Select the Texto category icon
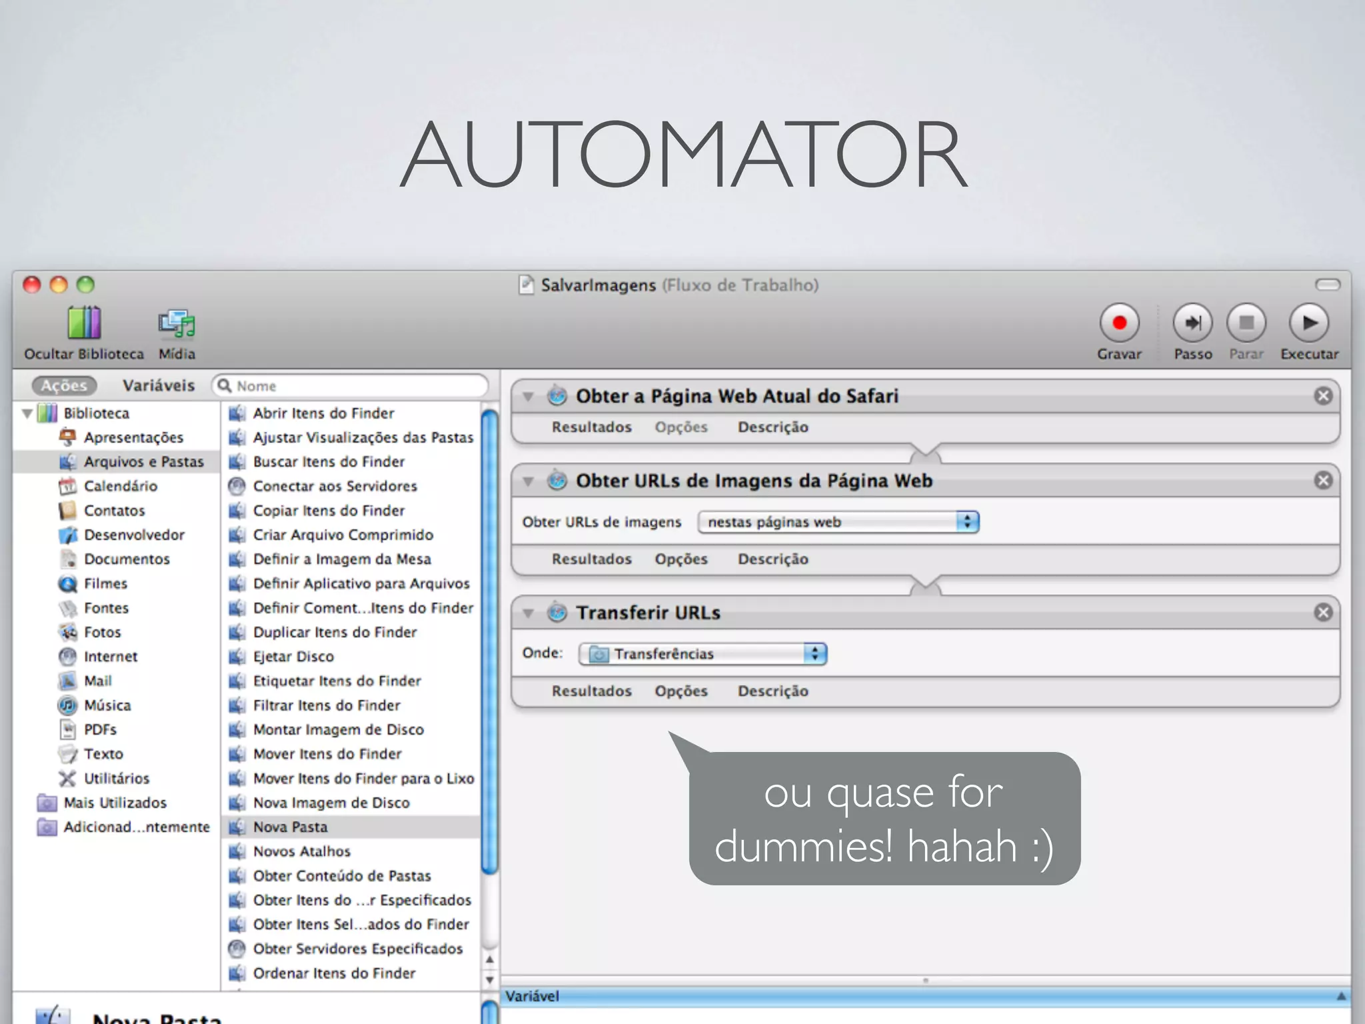 (67, 754)
